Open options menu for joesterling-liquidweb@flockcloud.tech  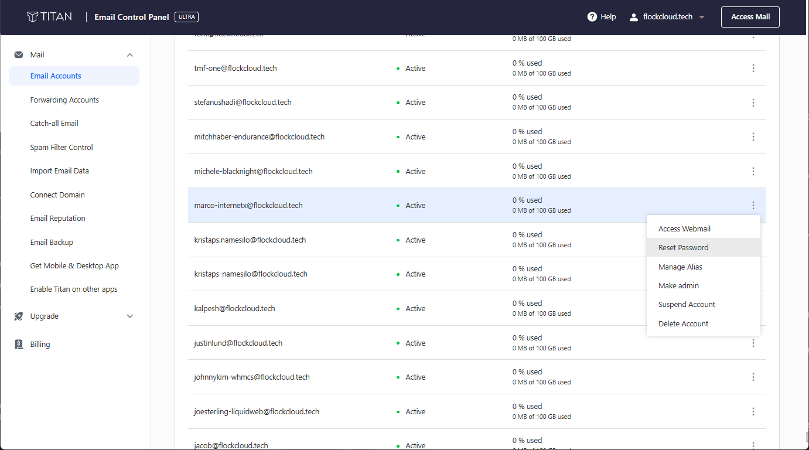point(753,412)
